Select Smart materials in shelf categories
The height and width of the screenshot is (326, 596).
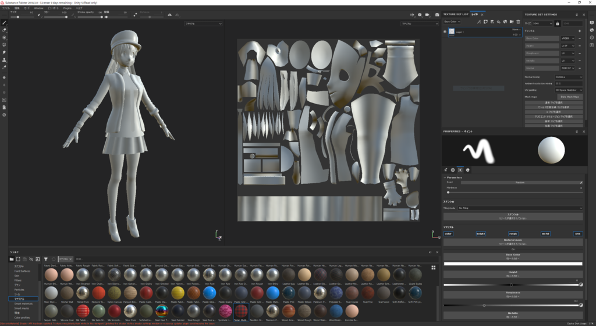pyautogui.click(x=24, y=304)
